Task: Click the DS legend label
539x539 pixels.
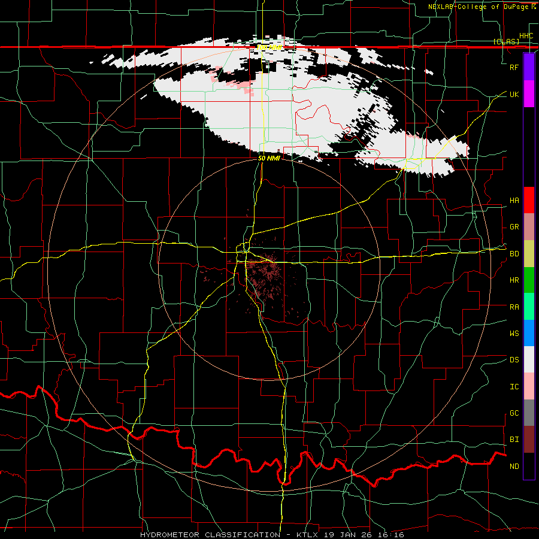Action: pyautogui.click(x=514, y=360)
